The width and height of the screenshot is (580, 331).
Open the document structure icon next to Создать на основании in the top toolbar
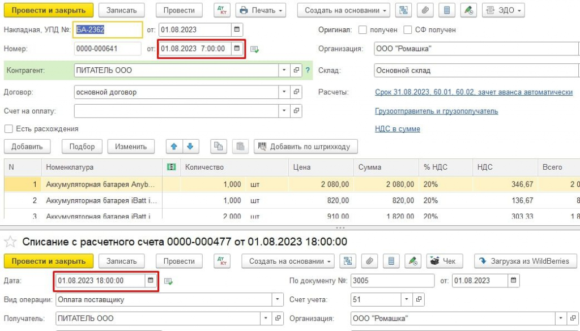(403, 10)
